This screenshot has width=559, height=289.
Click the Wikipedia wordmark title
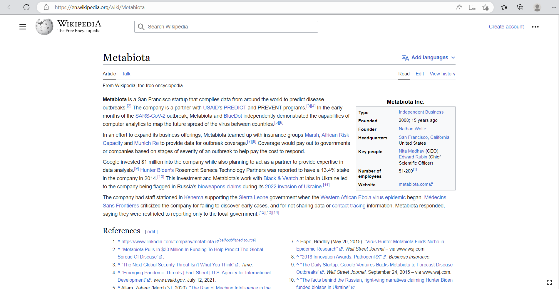pos(79,23)
